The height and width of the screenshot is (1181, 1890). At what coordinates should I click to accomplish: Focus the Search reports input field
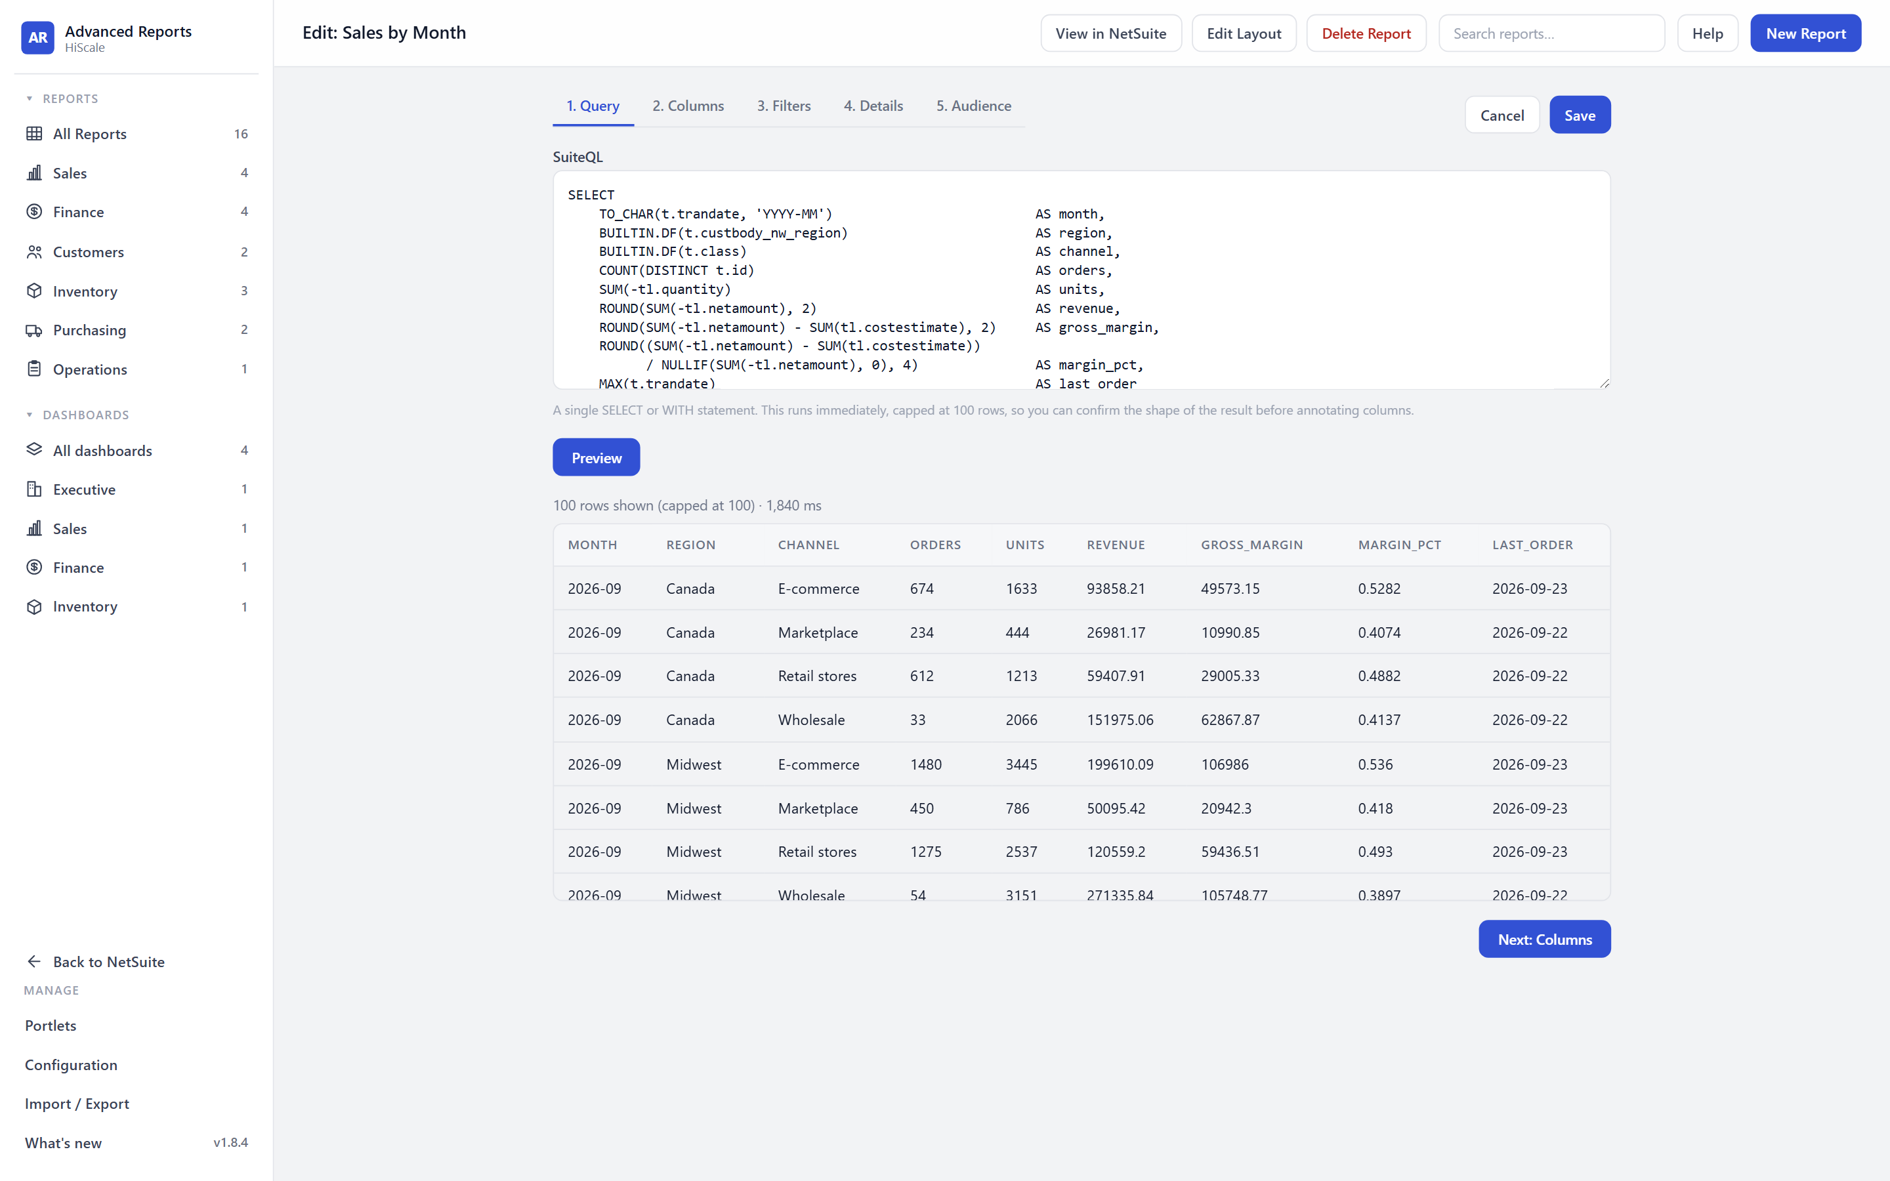pyautogui.click(x=1551, y=33)
